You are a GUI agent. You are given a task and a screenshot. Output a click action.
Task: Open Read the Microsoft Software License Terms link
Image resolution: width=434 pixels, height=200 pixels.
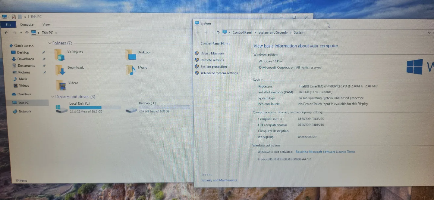325,152
